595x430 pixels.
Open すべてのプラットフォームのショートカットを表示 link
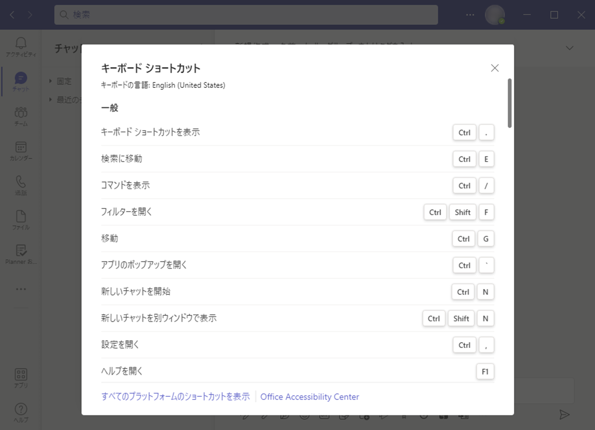tap(175, 397)
